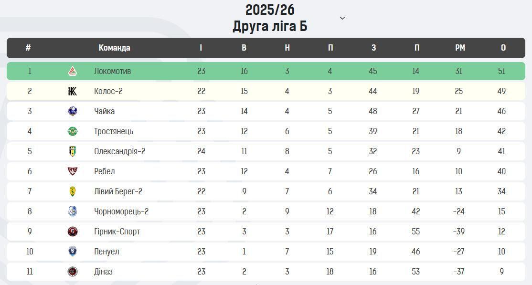Click the Діназ team crest
Viewport: 532px width, 285px height.
(73, 272)
